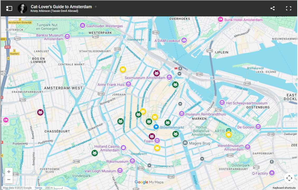Click the Anne Frank Huis label

click(x=111, y=85)
